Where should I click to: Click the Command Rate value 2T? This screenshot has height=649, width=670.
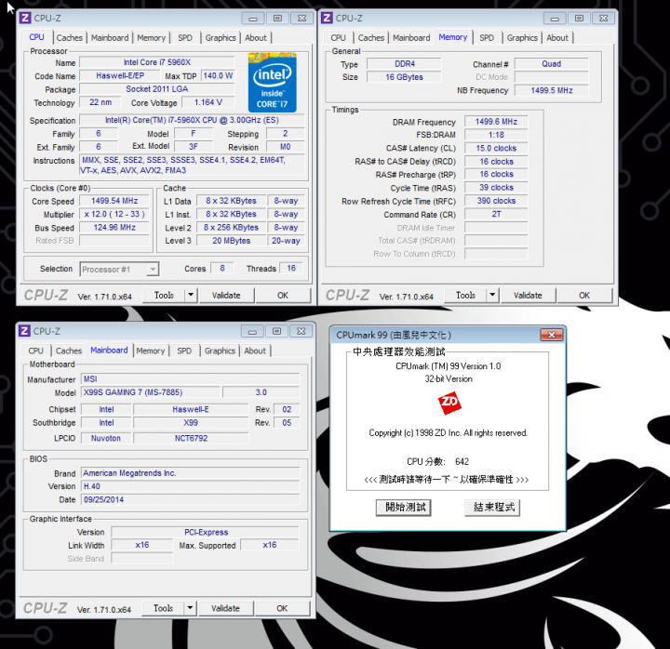point(496,215)
